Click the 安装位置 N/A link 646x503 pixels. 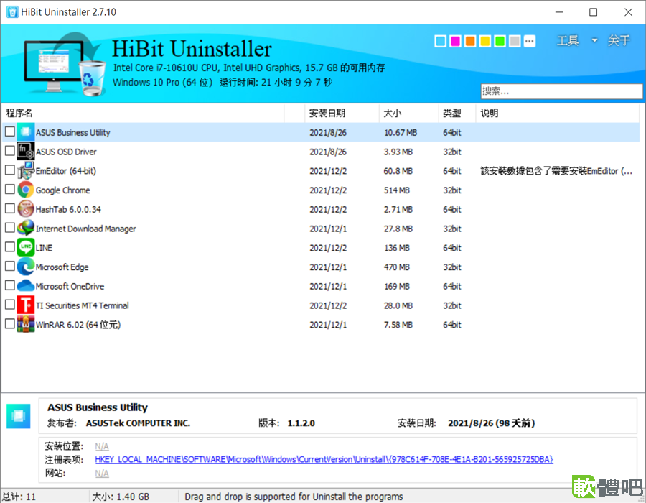pos(102,446)
